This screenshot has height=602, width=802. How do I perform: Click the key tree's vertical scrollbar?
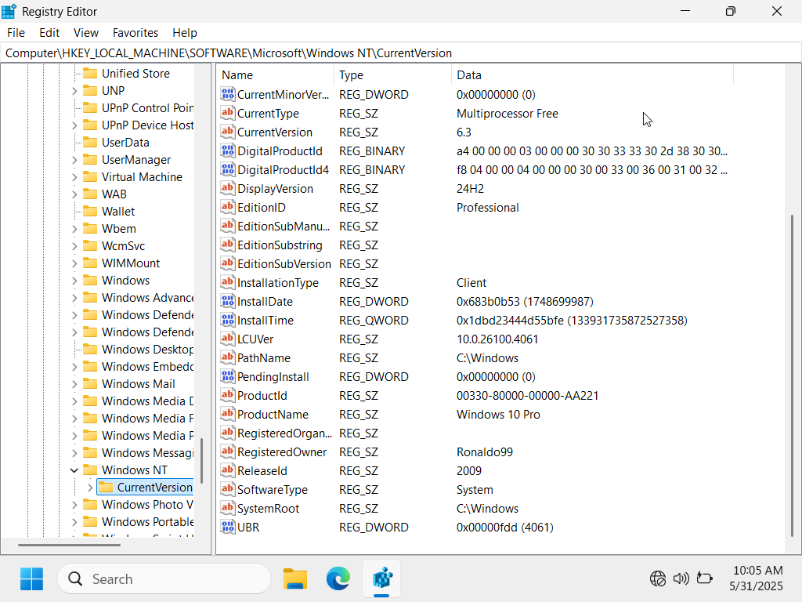point(202,461)
